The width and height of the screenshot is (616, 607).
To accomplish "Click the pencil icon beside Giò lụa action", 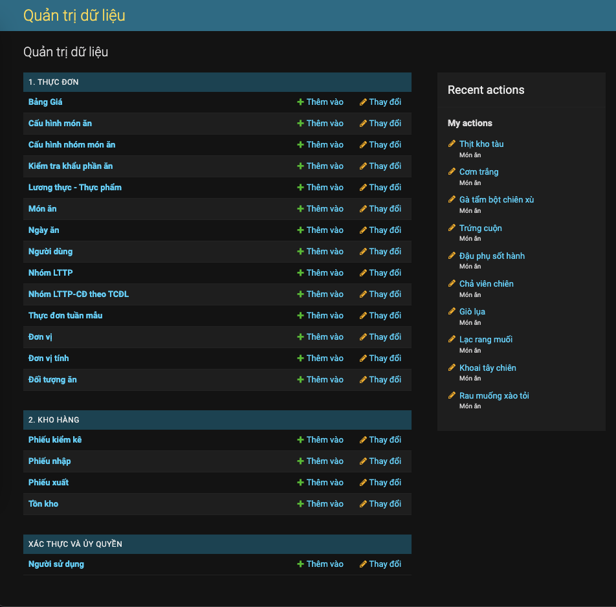I will pyautogui.click(x=452, y=311).
